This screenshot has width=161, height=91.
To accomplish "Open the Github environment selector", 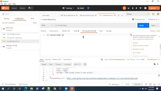I will (138, 14).
